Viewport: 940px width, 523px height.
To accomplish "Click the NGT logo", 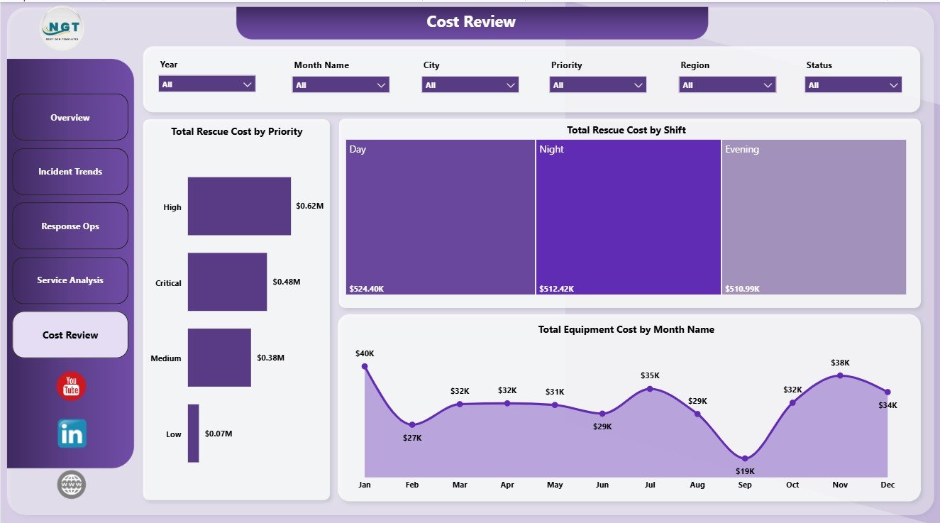I will click(62, 28).
